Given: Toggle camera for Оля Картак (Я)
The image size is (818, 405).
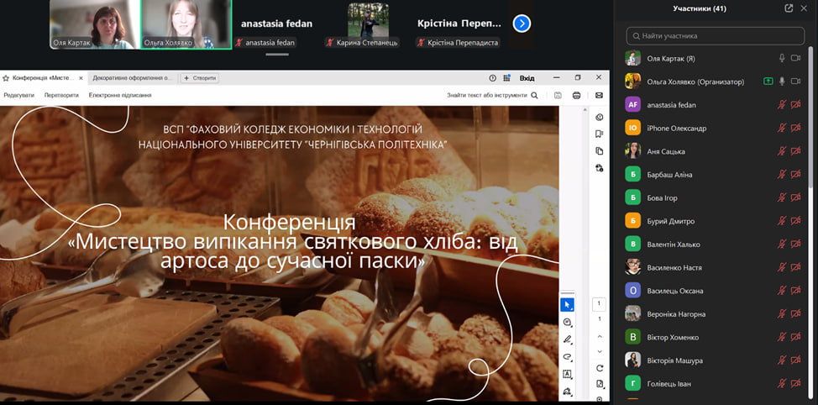Looking at the screenshot, I should click(796, 58).
